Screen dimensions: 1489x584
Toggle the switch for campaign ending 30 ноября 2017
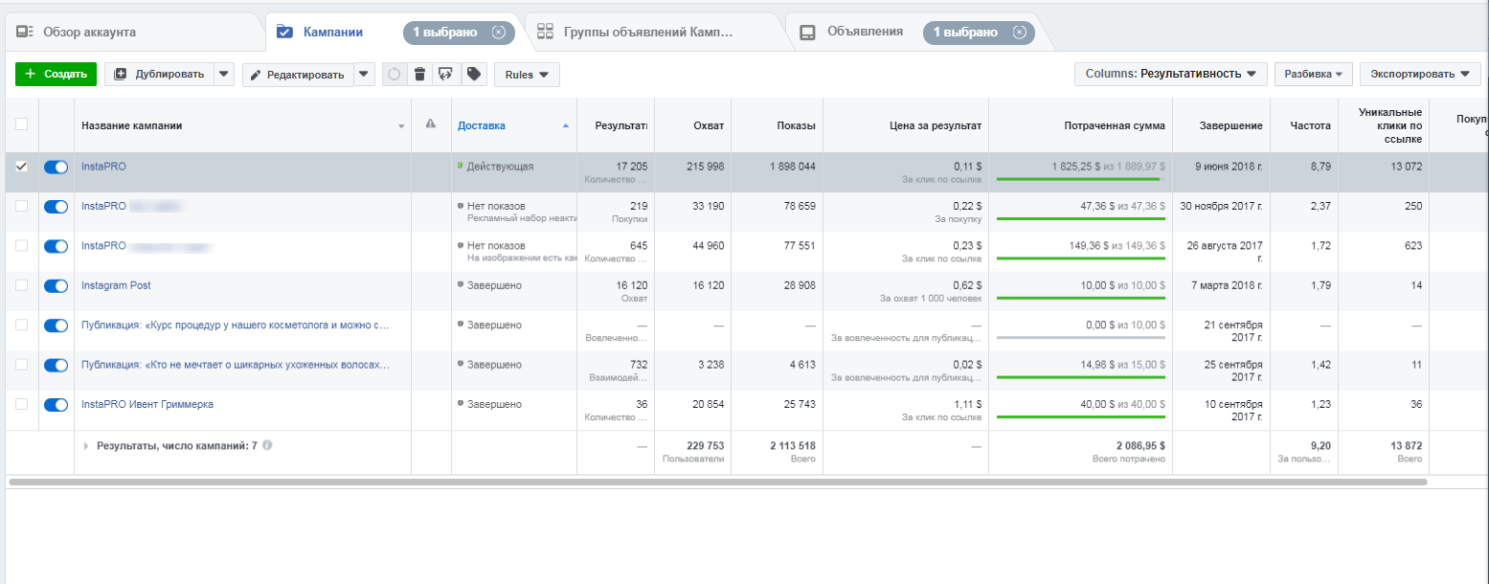(56, 206)
